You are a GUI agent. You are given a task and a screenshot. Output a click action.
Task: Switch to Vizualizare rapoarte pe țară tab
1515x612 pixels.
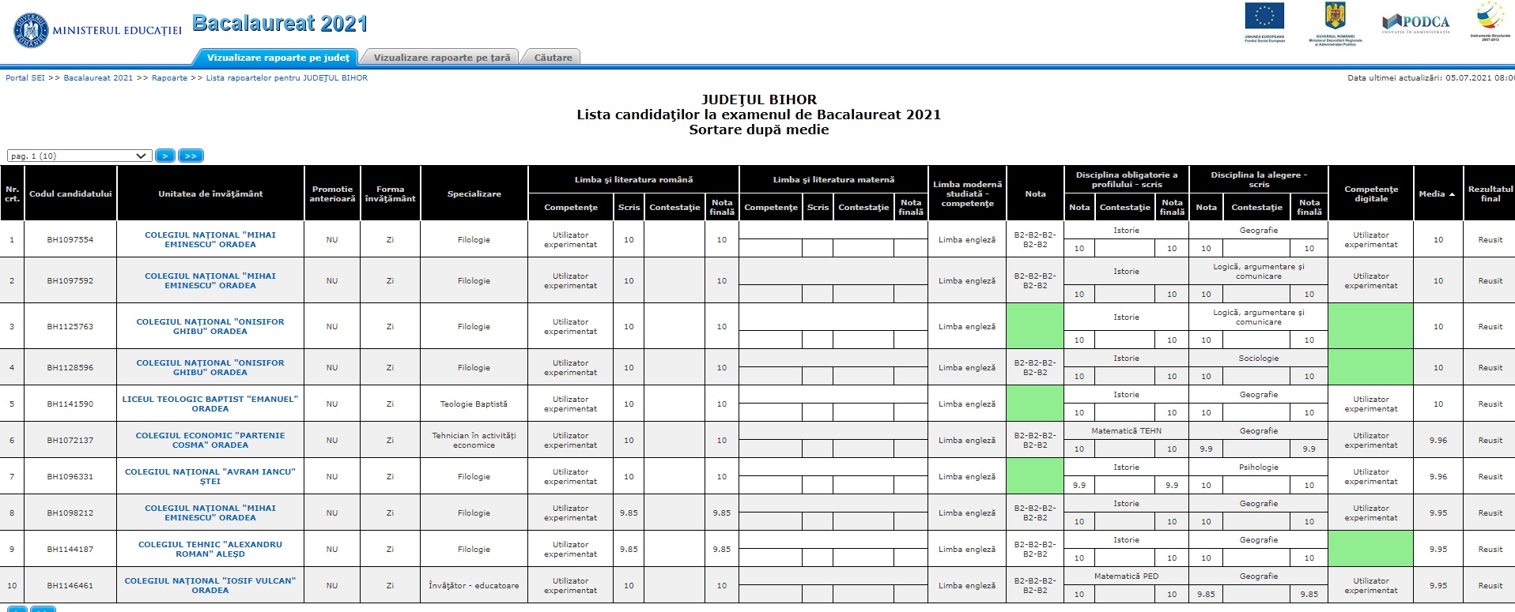coord(441,58)
